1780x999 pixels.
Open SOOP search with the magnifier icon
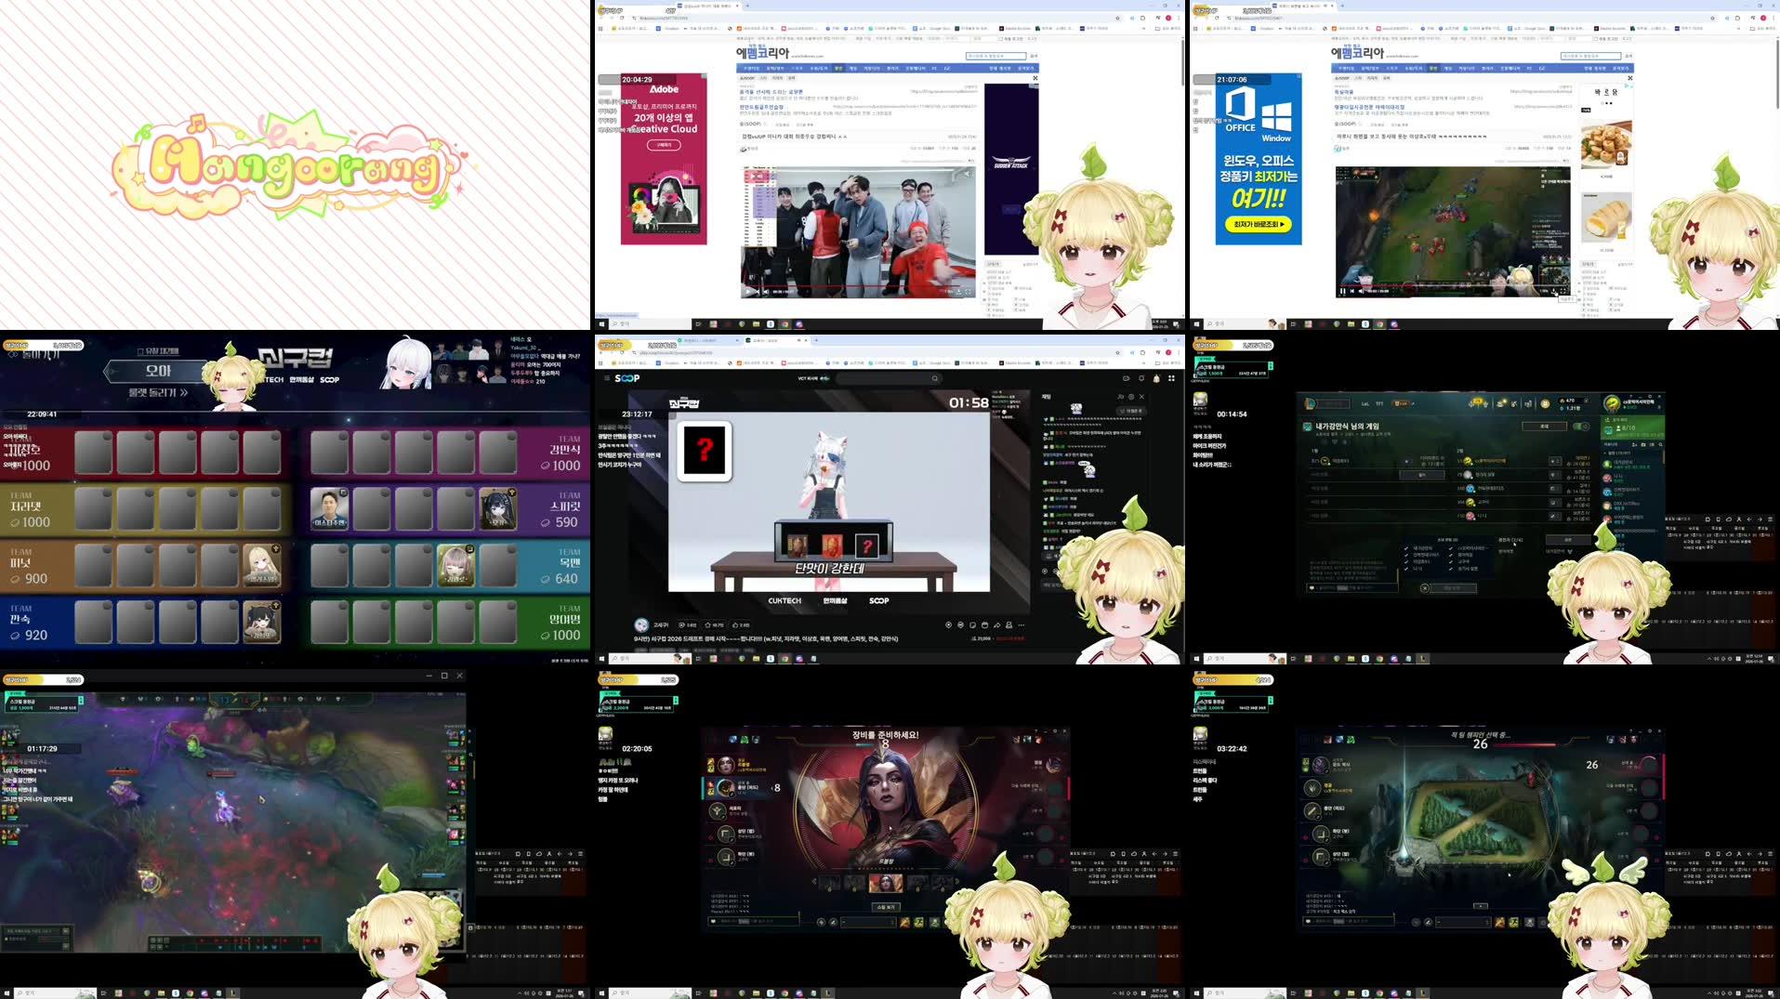935,377
